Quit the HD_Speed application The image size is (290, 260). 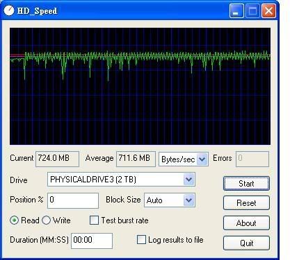tap(246, 243)
